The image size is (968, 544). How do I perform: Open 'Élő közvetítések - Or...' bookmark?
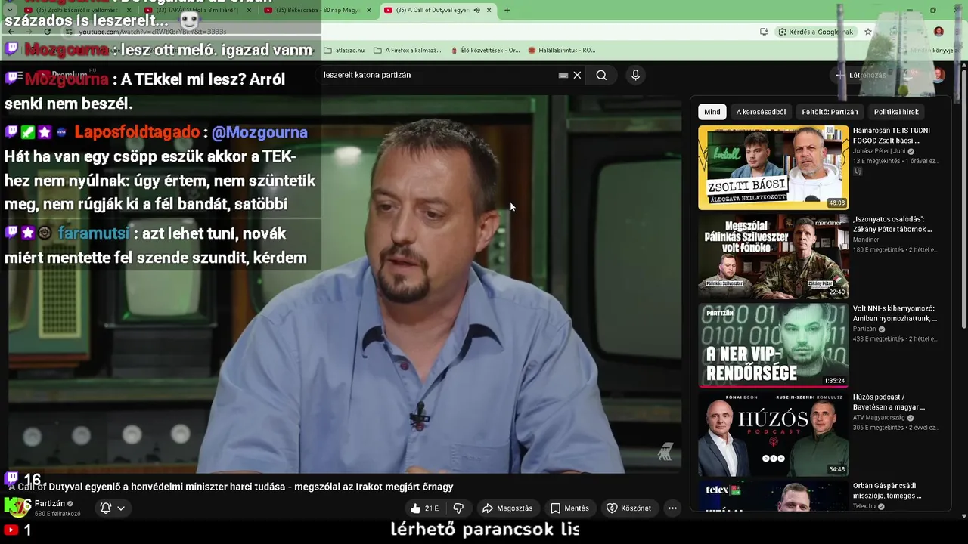486,51
